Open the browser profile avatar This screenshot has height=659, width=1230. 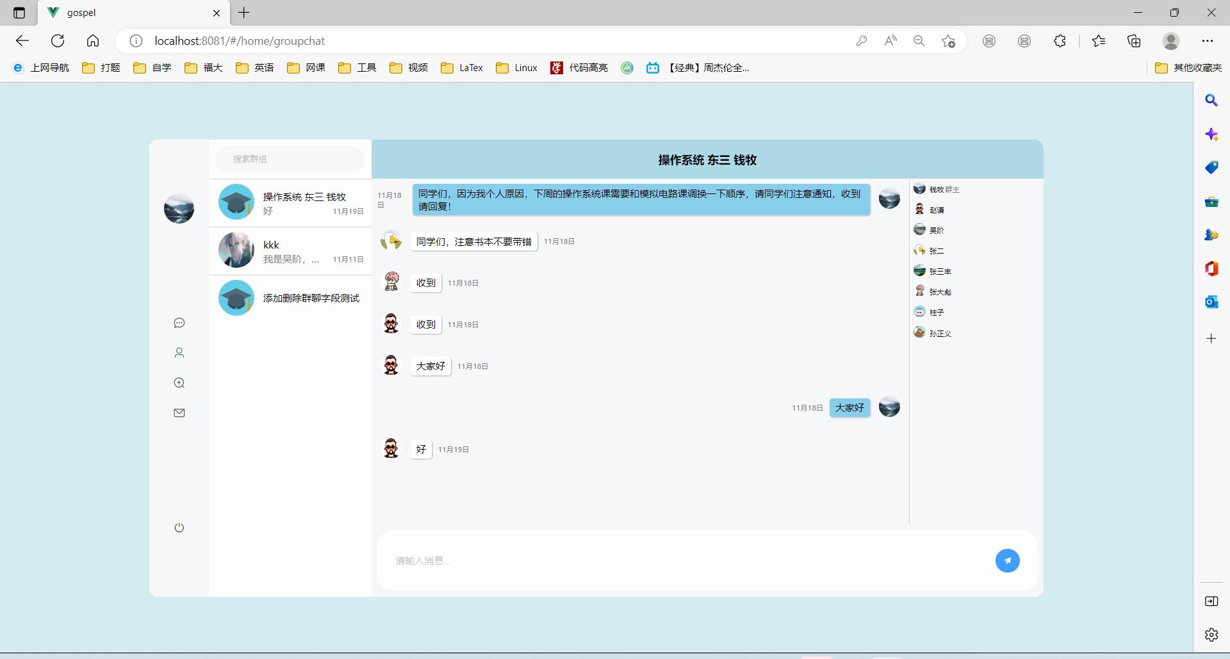pyautogui.click(x=1171, y=41)
